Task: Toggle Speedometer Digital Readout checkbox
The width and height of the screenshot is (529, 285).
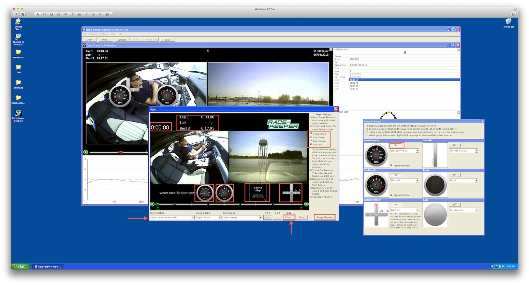Action: [391, 166]
